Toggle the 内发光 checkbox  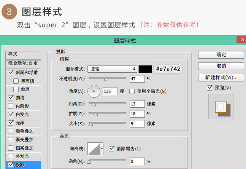coord(11,115)
